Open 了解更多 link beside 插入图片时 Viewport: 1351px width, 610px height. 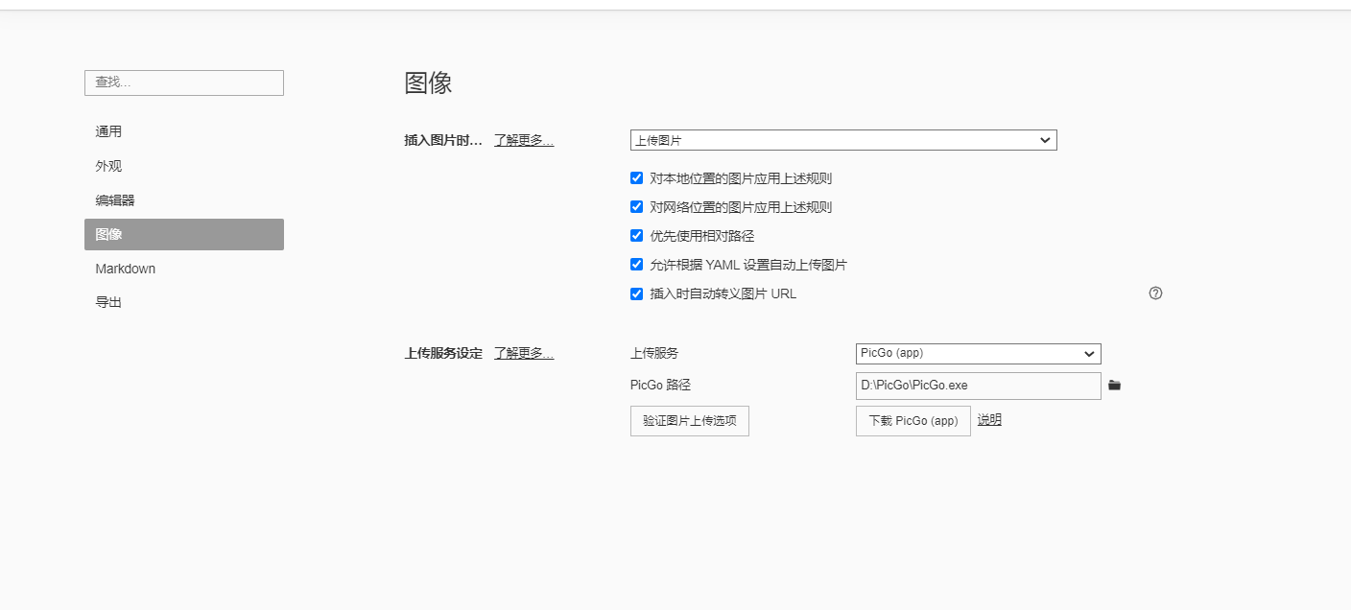(524, 140)
